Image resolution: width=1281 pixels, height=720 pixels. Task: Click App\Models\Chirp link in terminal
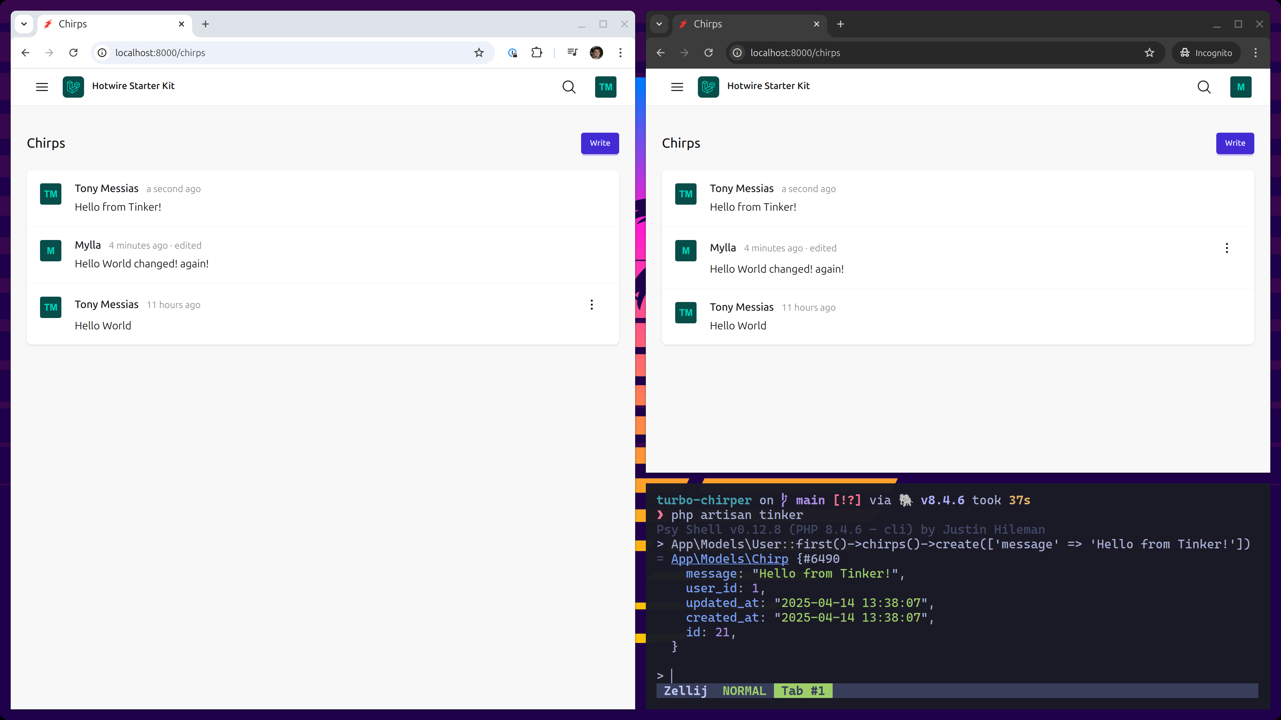coord(730,559)
